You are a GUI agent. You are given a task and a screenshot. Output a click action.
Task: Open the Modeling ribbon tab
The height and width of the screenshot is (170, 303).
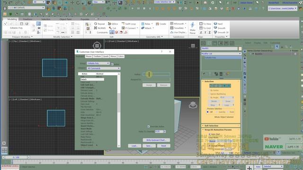click(x=12, y=19)
